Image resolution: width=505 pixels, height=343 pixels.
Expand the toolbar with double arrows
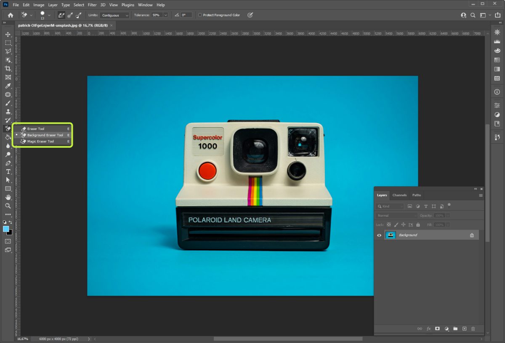tap(5, 23)
